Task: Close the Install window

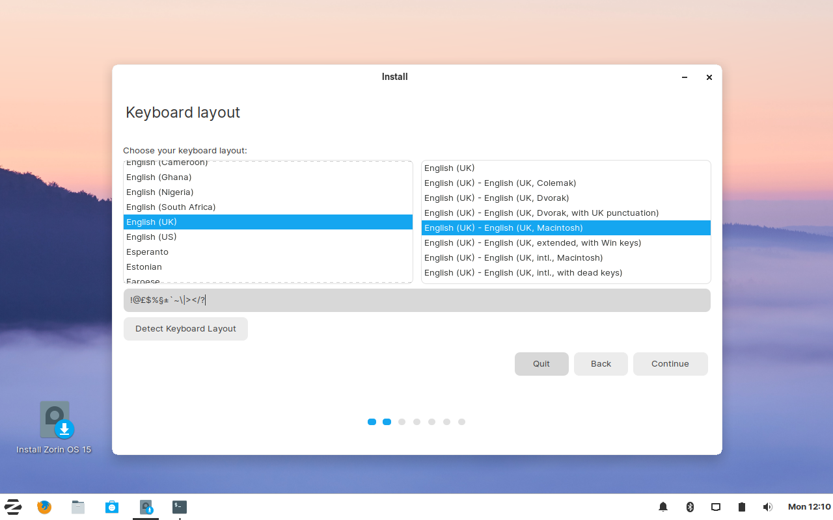Action: 709,77
